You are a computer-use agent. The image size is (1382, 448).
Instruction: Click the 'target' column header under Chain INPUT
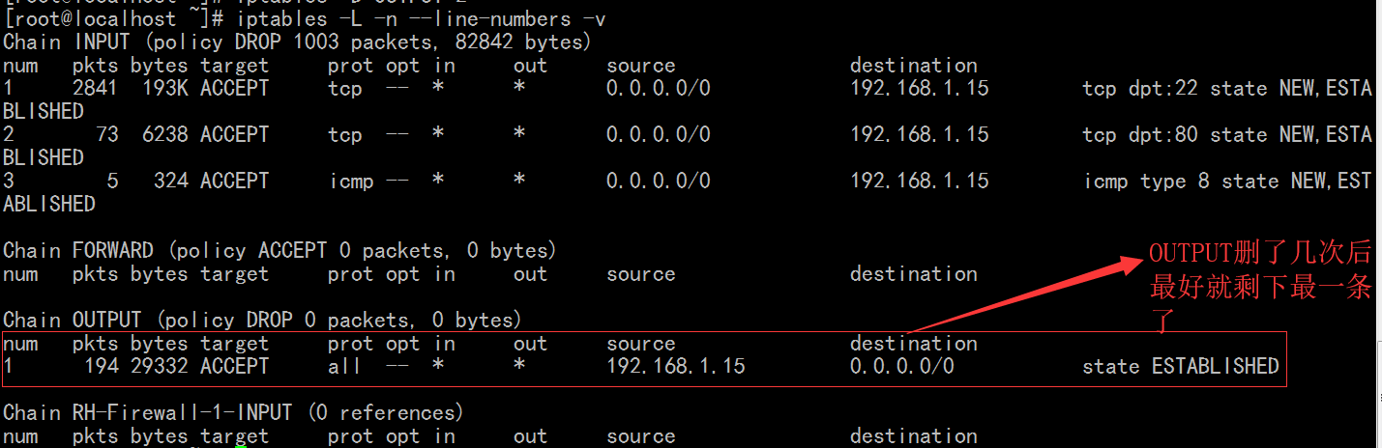[234, 67]
